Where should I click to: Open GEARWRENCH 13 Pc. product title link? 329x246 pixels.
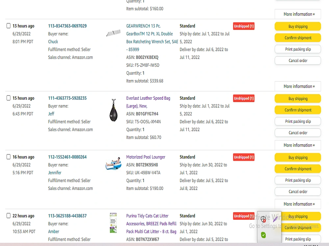click(x=152, y=38)
